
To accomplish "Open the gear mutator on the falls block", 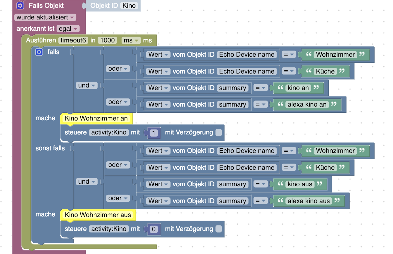I will pyautogui.click(x=39, y=52).
